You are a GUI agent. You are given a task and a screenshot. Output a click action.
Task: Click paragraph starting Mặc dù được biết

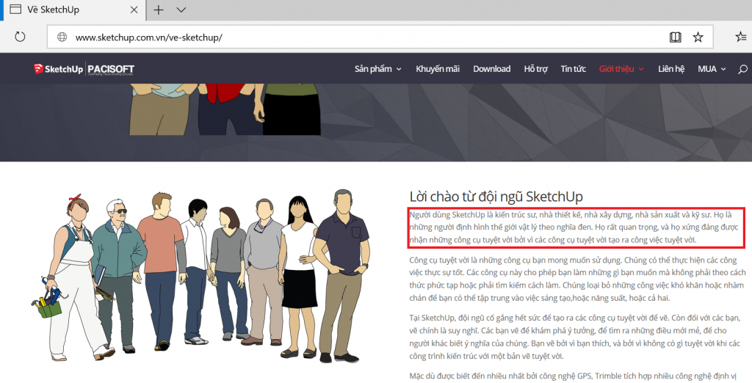point(573,376)
